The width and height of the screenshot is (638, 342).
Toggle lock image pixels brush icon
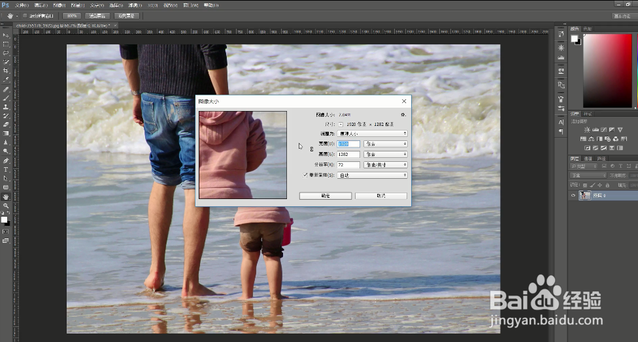click(x=592, y=185)
